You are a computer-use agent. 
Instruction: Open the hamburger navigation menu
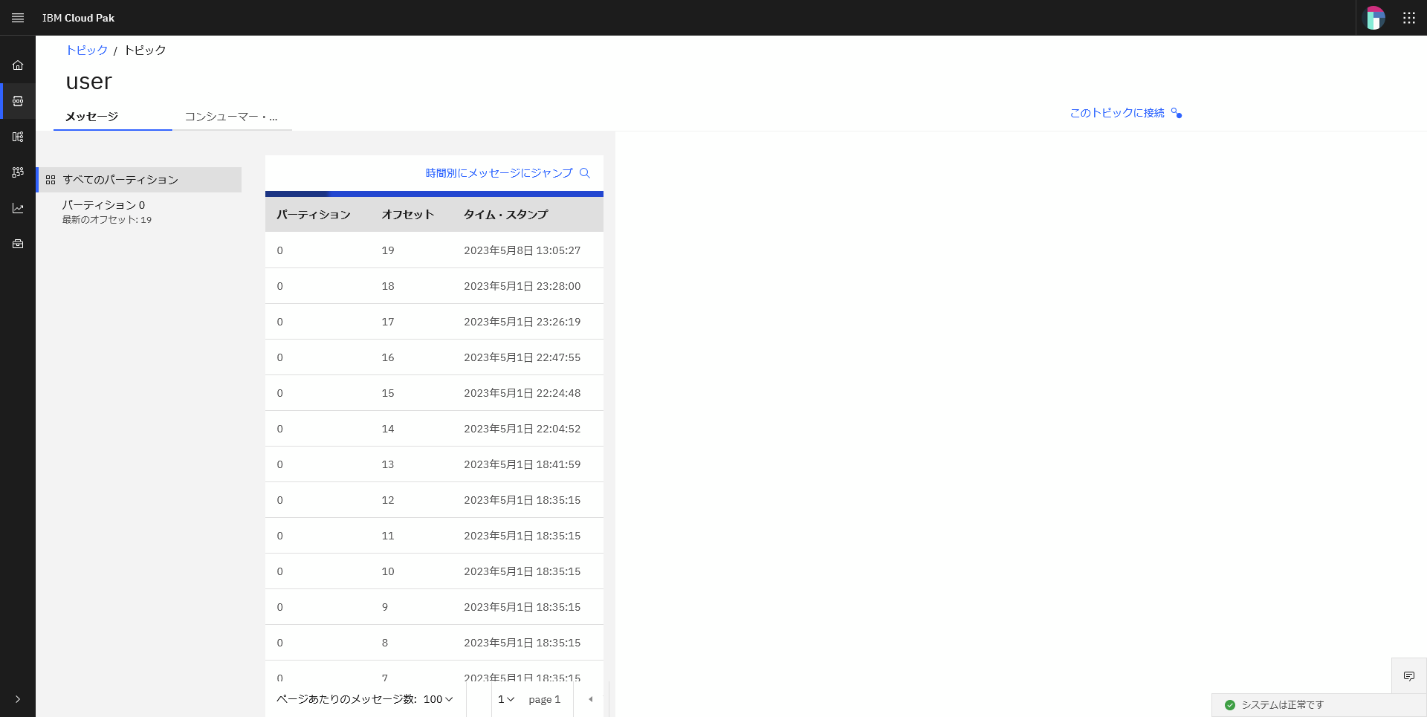click(x=18, y=18)
